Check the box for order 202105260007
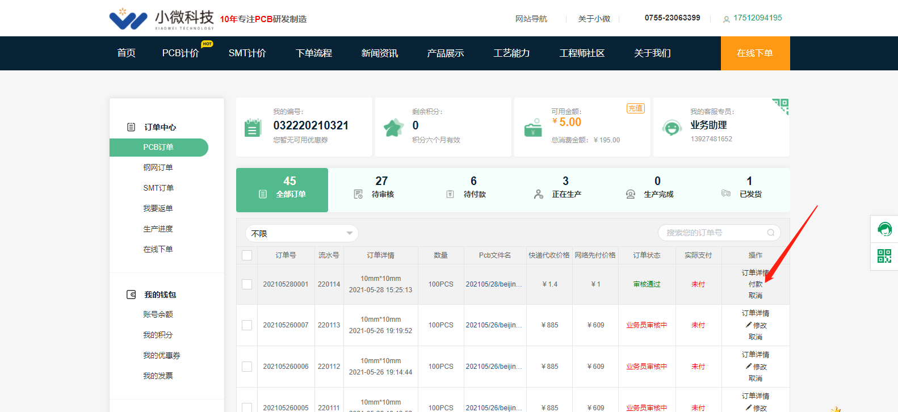Screen dimensions: 898x412 coord(247,325)
